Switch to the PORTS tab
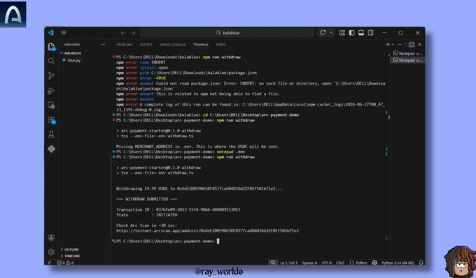This screenshot has height=278, width=476. point(220,45)
